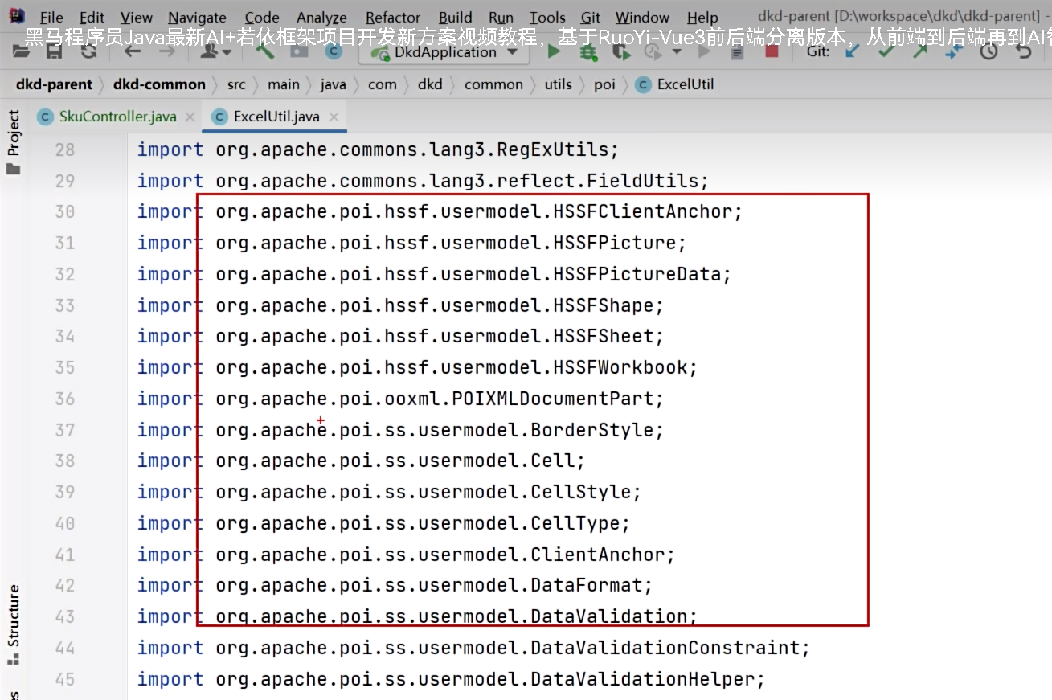
Task: Open the View menu
Action: pyautogui.click(x=137, y=18)
